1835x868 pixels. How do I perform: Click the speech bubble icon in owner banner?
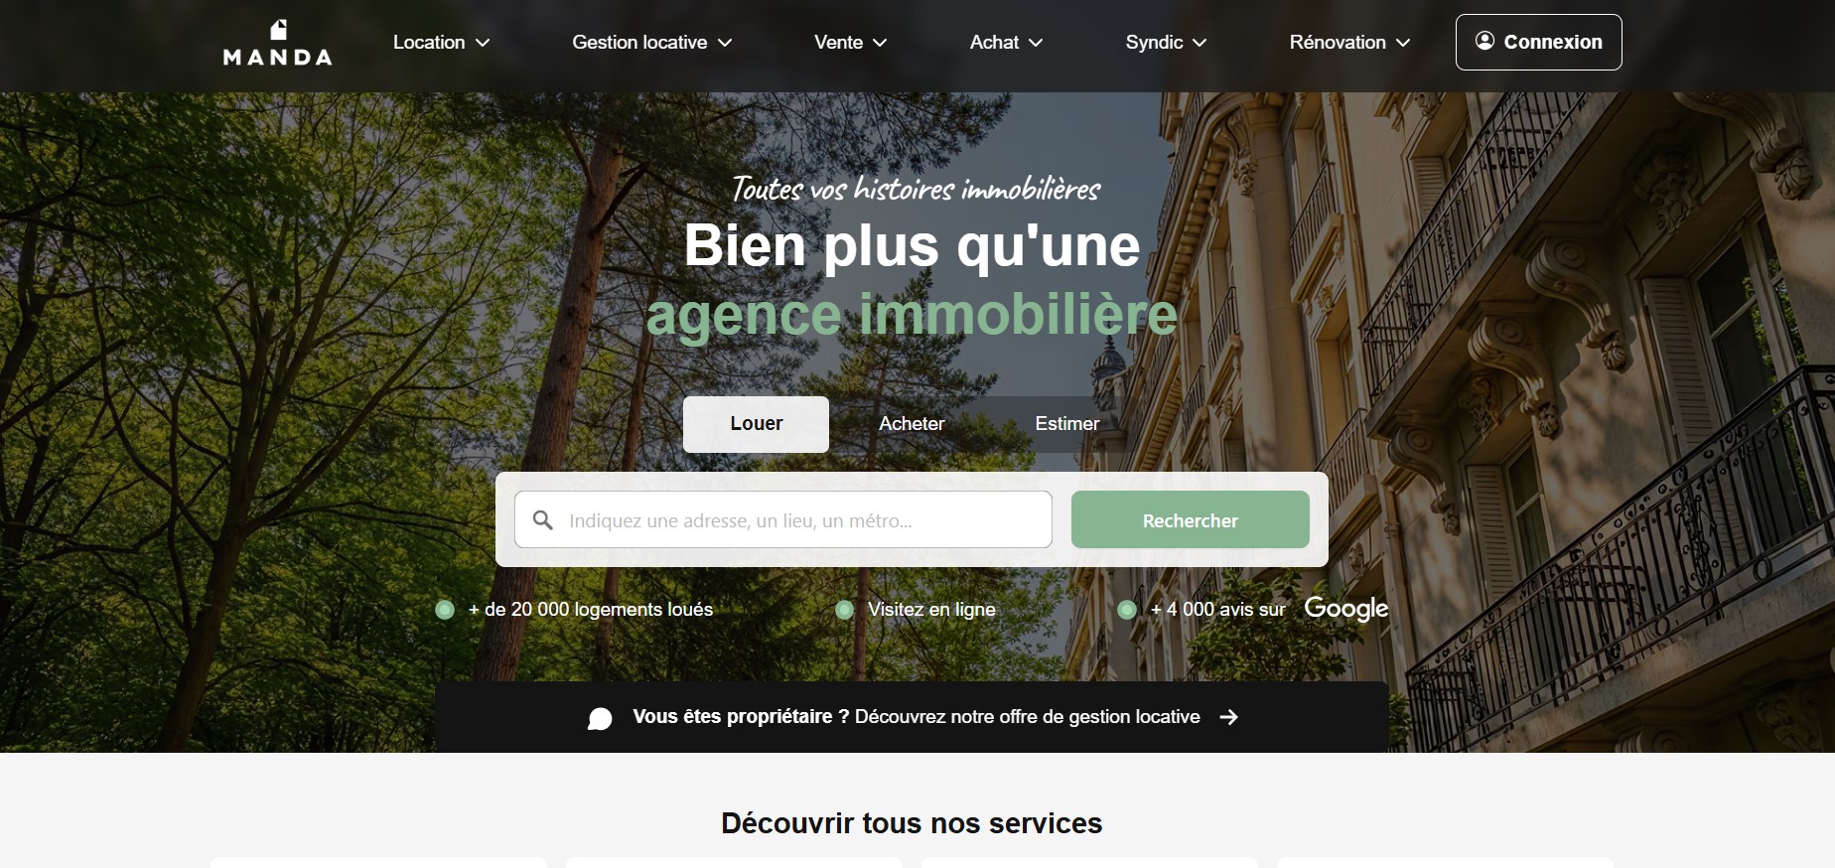(x=600, y=718)
